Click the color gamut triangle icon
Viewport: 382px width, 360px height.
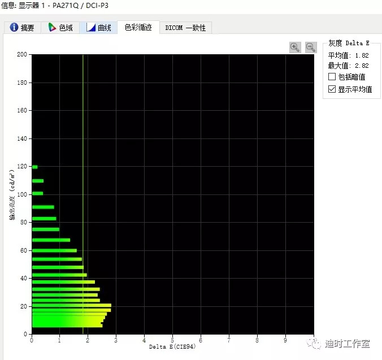(x=52, y=27)
